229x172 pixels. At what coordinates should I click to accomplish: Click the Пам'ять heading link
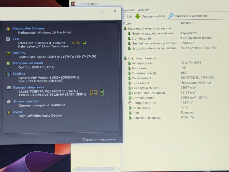(x=19, y=53)
